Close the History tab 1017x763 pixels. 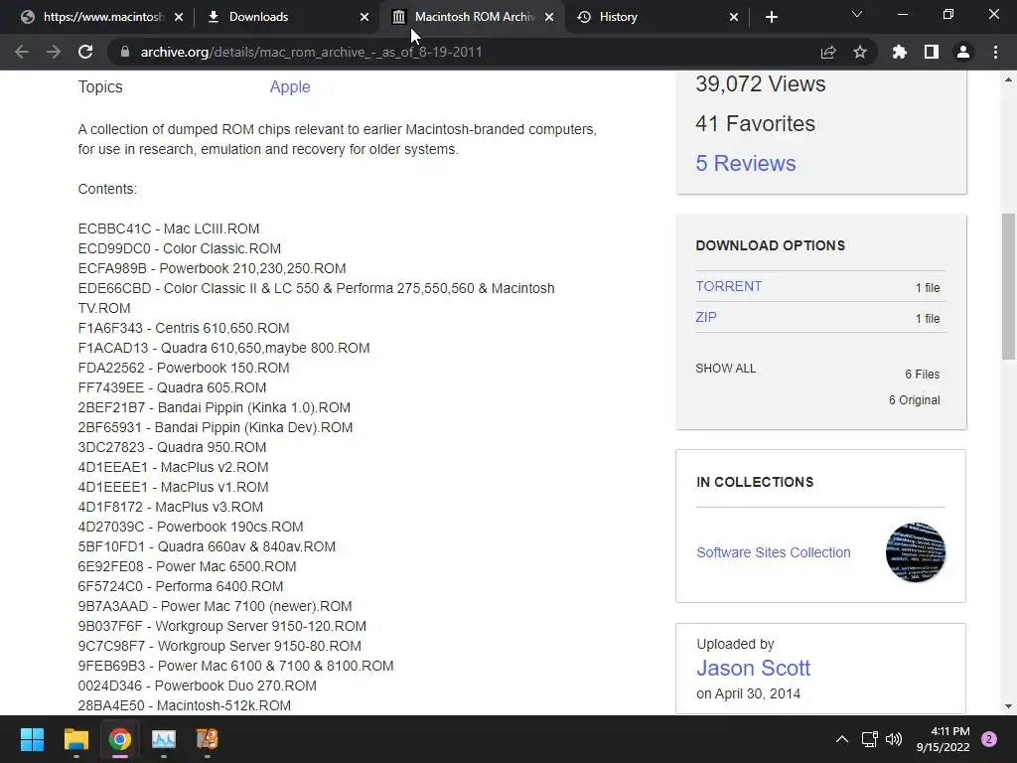coord(734,17)
